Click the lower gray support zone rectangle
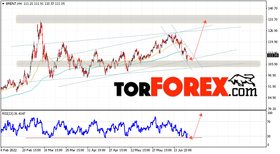This screenshot has width=280, height=154. tap(138, 64)
